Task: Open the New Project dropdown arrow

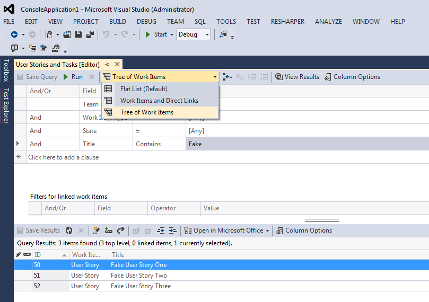Action: pos(57,35)
